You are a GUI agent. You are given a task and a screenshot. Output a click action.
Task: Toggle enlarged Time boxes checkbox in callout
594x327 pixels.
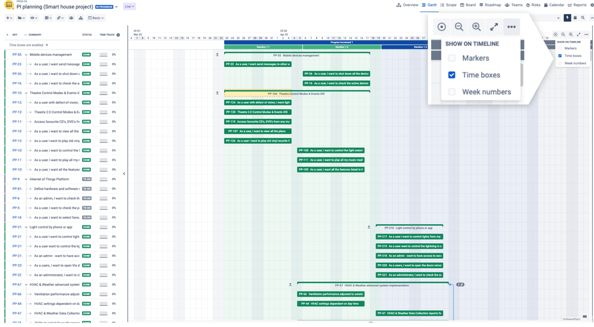(451, 75)
